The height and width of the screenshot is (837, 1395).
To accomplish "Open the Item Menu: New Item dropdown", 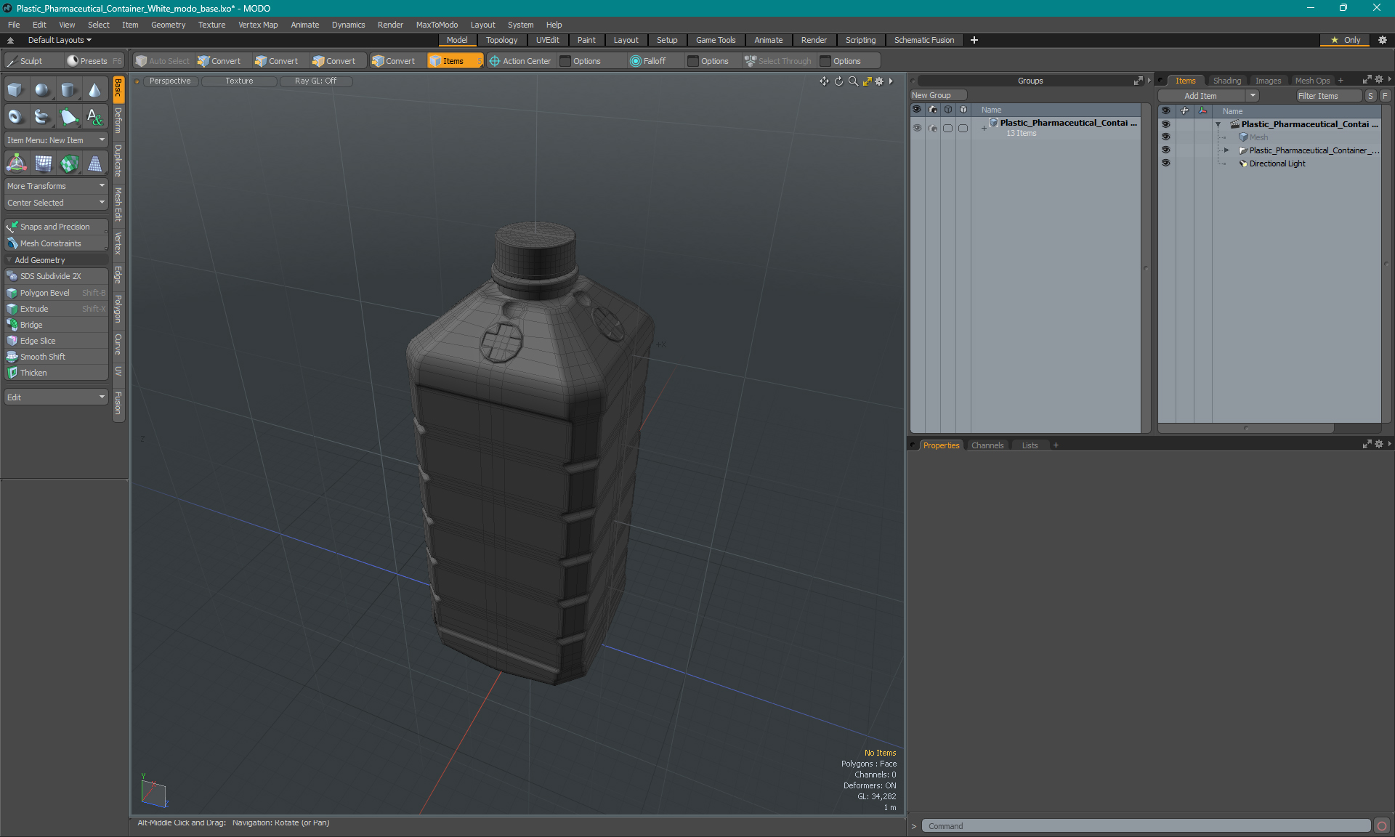I will [55, 140].
